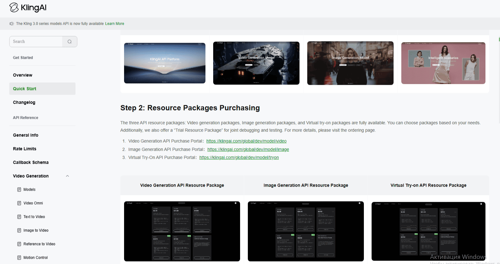Click the search magnifier icon button
The width and height of the screenshot is (500, 264).
coord(70,42)
